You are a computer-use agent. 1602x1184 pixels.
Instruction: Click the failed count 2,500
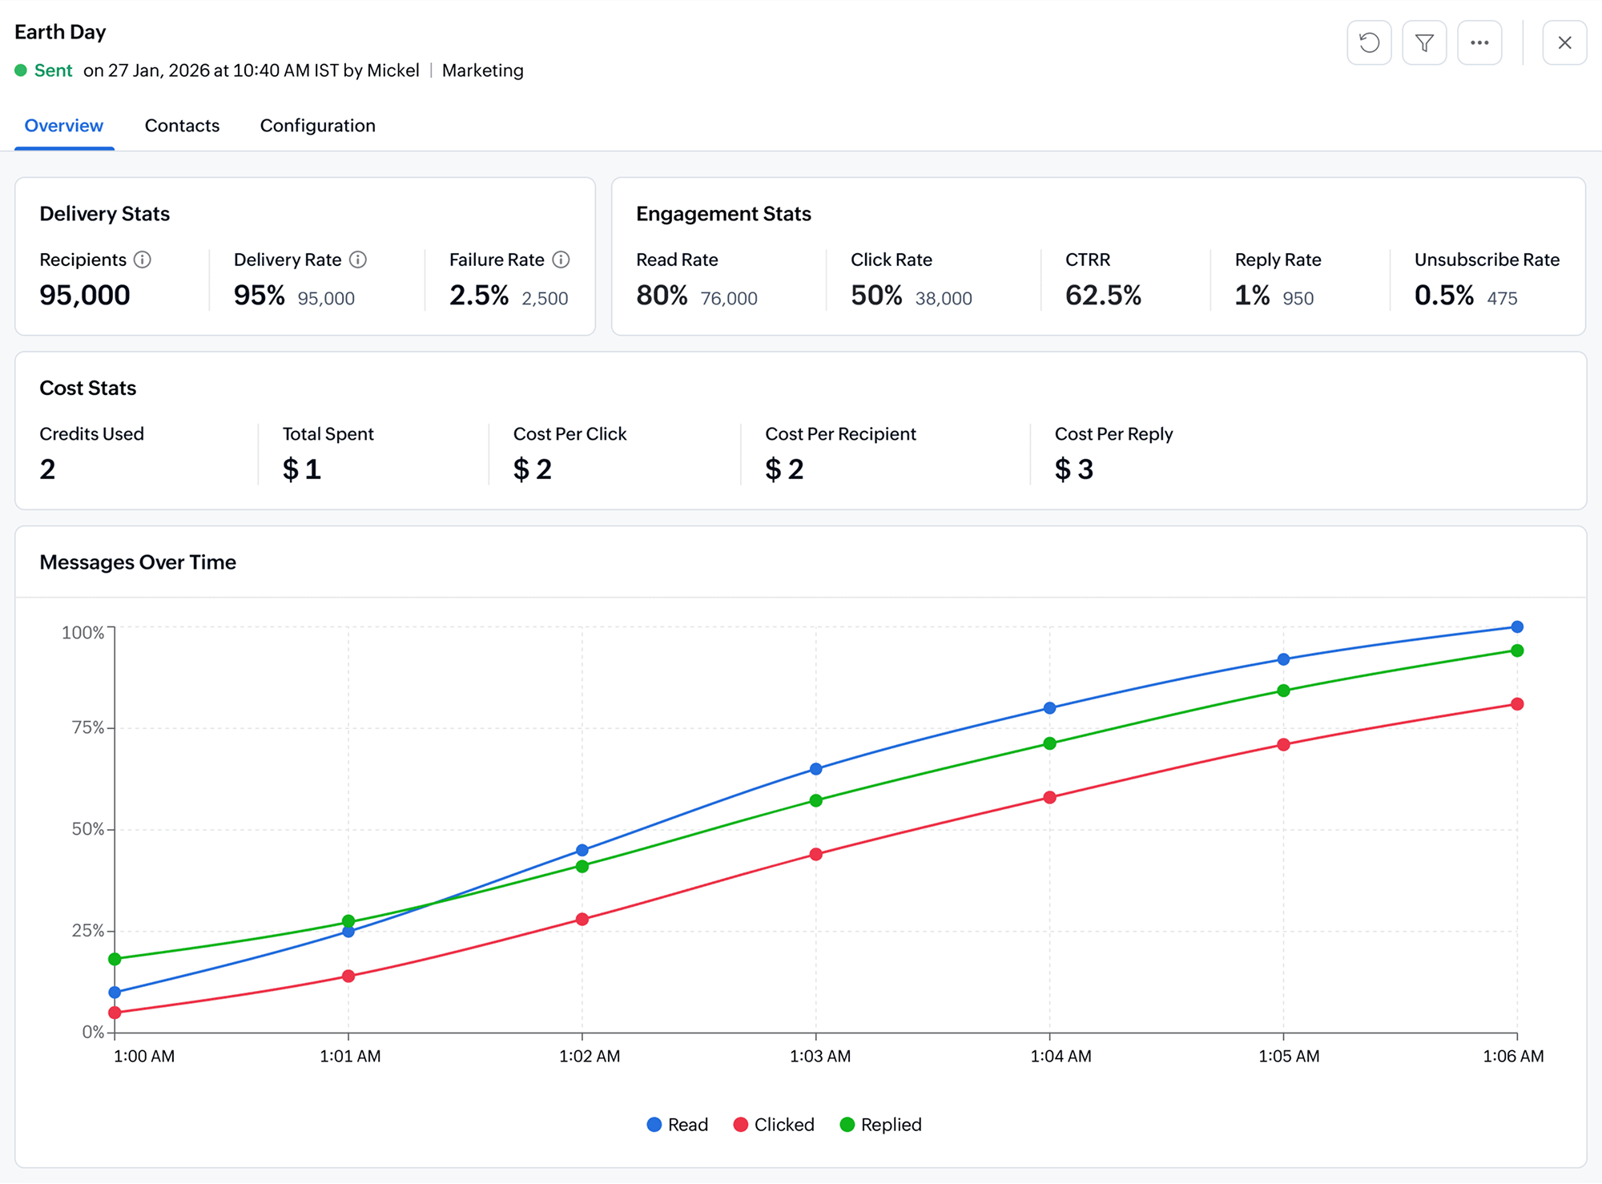(545, 299)
